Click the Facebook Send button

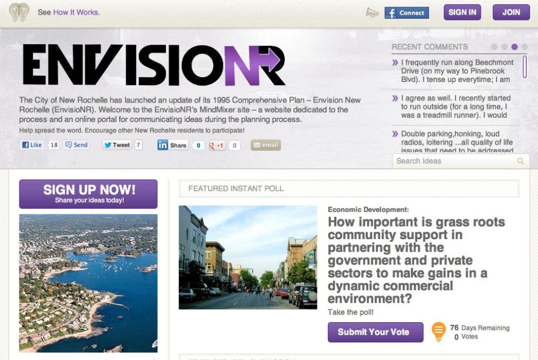point(76,145)
